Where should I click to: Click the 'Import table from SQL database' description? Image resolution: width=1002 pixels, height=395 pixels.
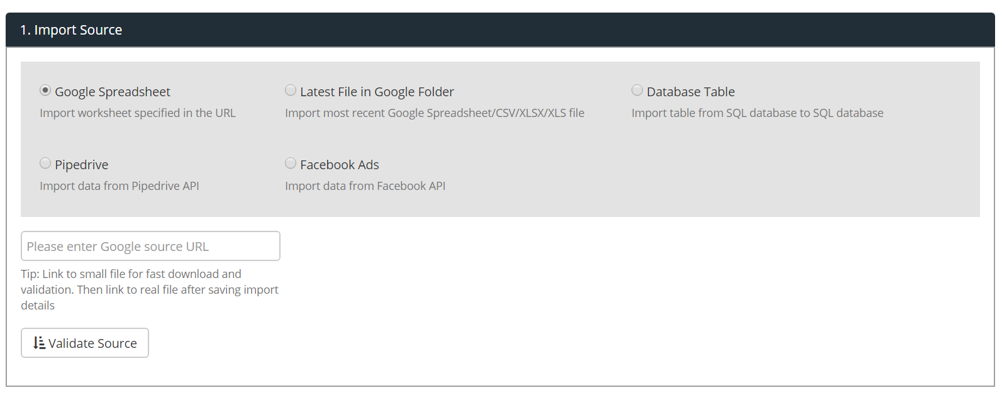[x=757, y=113]
